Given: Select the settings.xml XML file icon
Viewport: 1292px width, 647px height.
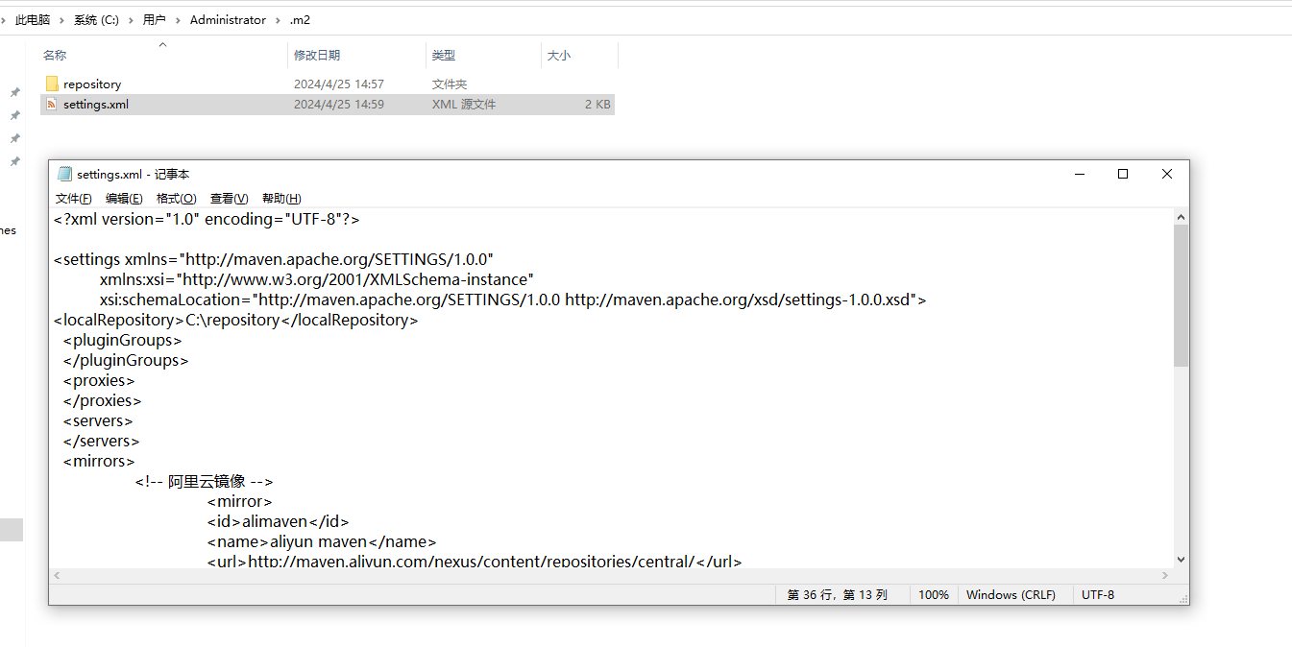Looking at the screenshot, I should pos(51,104).
